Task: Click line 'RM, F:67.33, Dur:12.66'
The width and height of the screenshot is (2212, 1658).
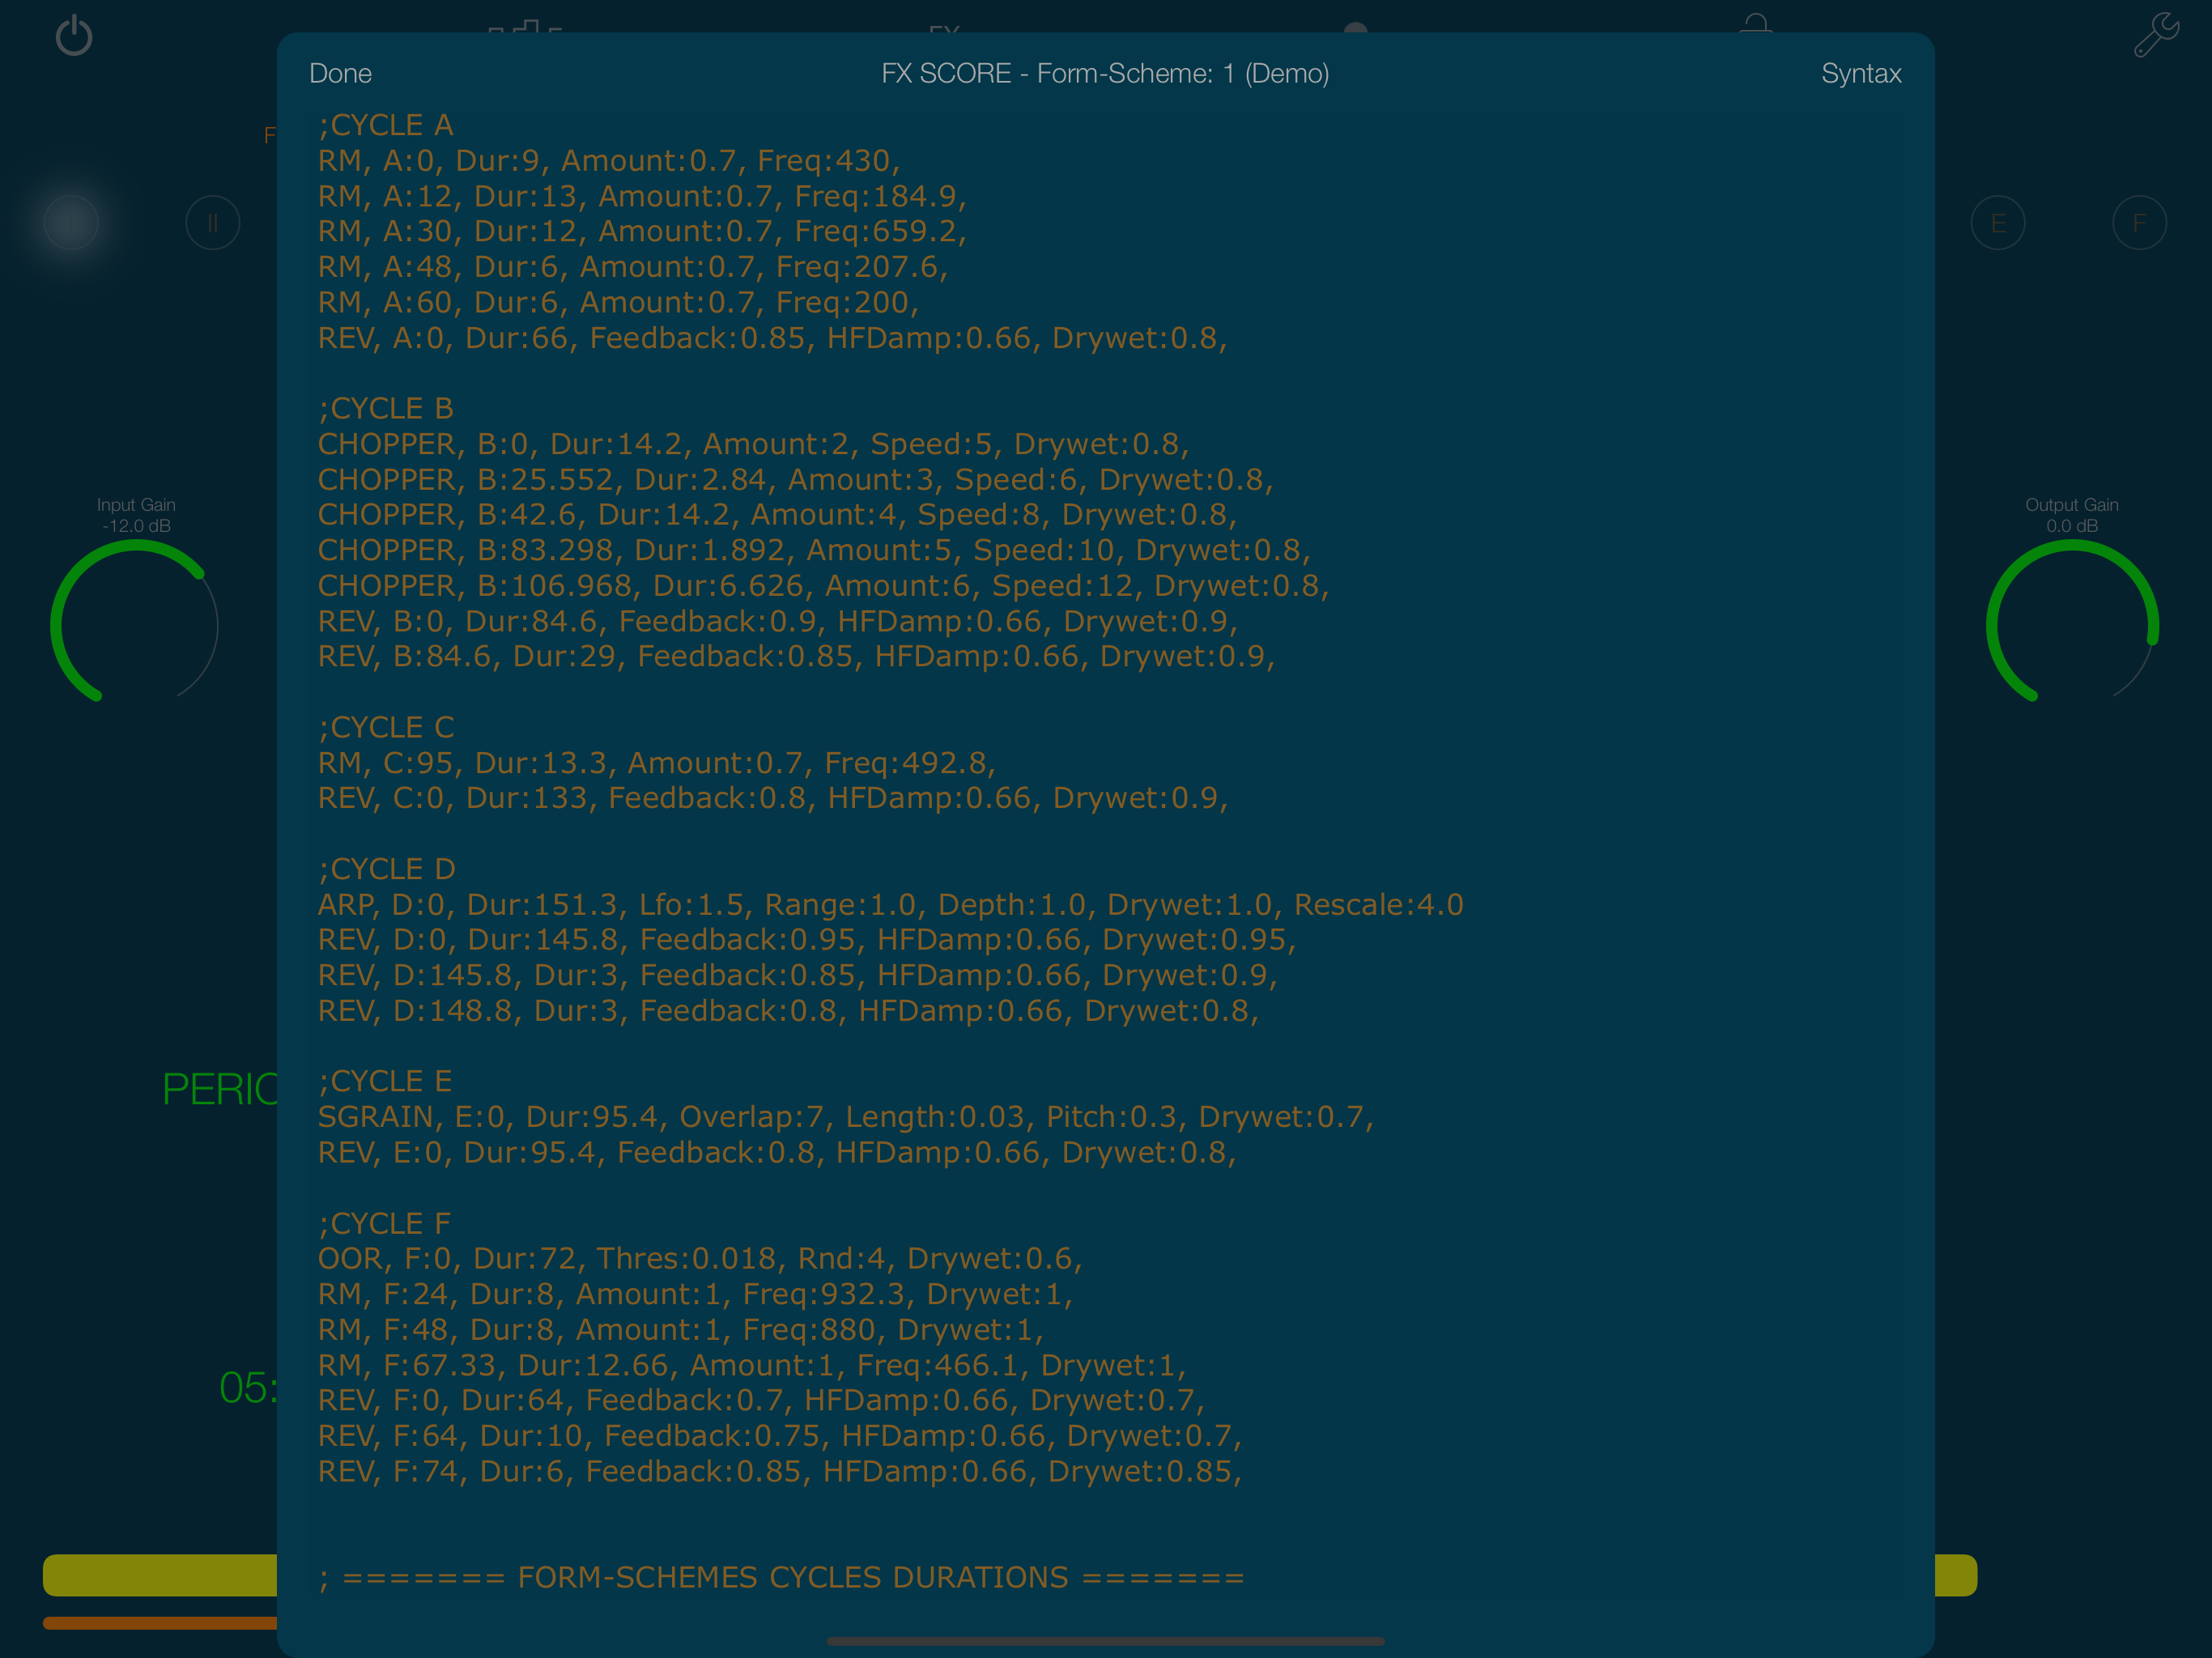Action: (752, 1365)
